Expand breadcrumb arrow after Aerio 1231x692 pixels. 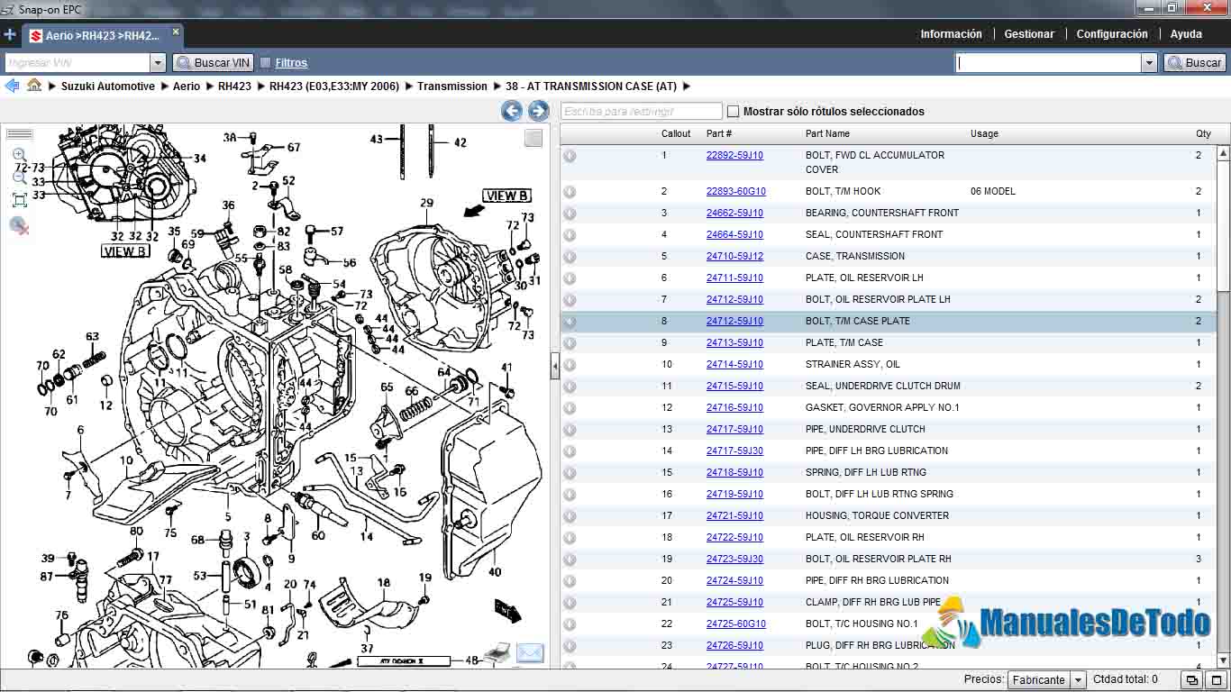coord(209,86)
